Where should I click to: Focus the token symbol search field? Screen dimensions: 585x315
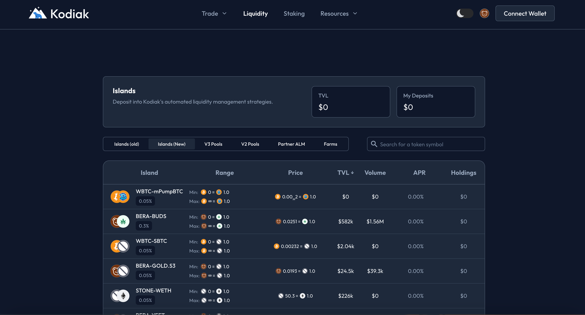[430, 144]
